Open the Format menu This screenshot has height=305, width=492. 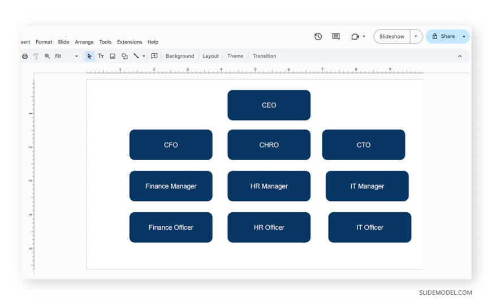tap(44, 42)
